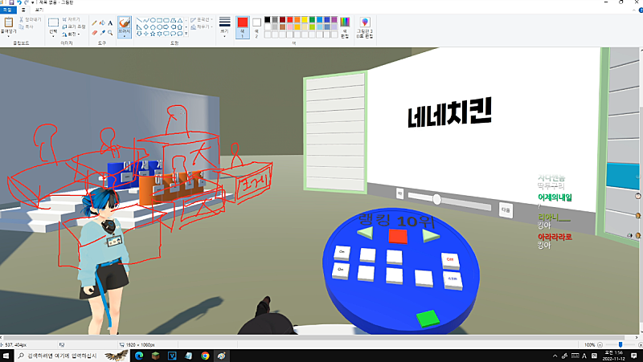
Task: Click the Windows Start button
Action: click(x=7, y=356)
